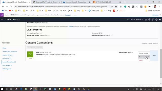Open the Grammarly extension icon
This screenshot has height=91, width=162.
tap(125, 7)
